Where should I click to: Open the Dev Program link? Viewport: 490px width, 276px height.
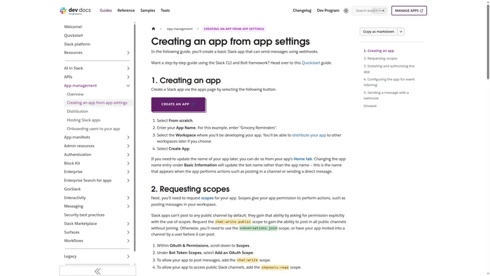point(328,10)
